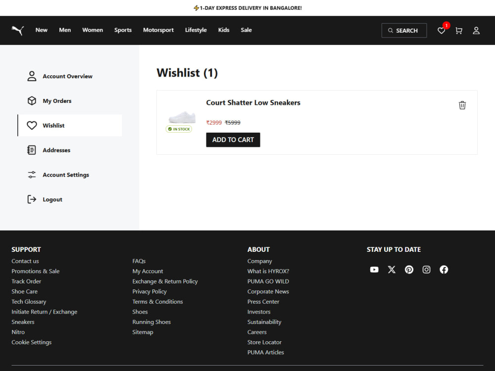Open the Kids menu
The height and width of the screenshot is (371, 495).
pos(224,30)
